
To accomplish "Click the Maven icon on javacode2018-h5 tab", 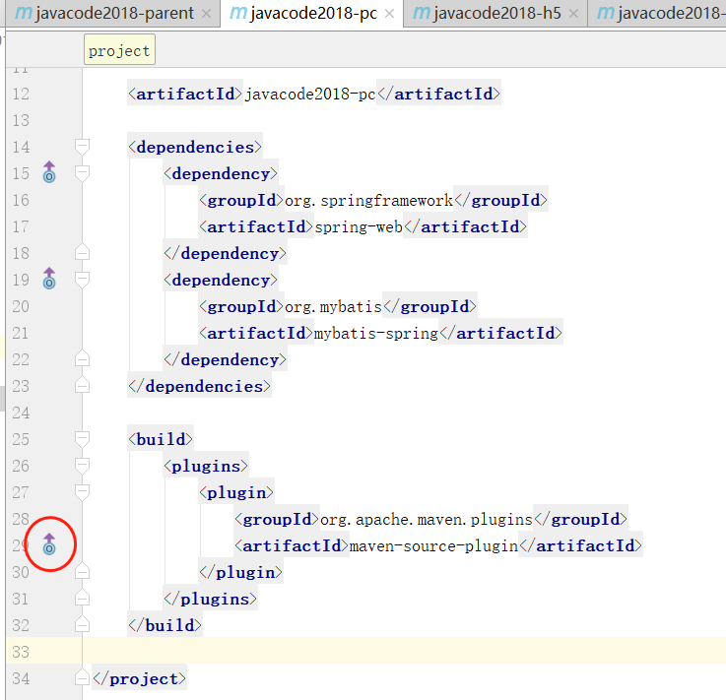I will 421,13.
